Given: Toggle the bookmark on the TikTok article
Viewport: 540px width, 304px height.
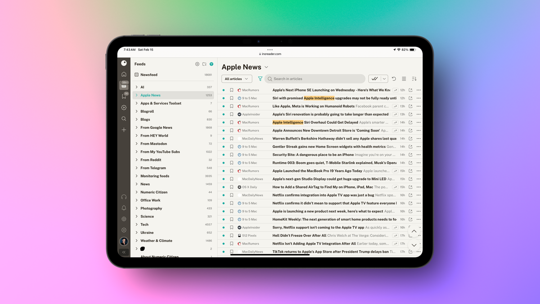Looking at the screenshot, I should pyautogui.click(x=231, y=252).
